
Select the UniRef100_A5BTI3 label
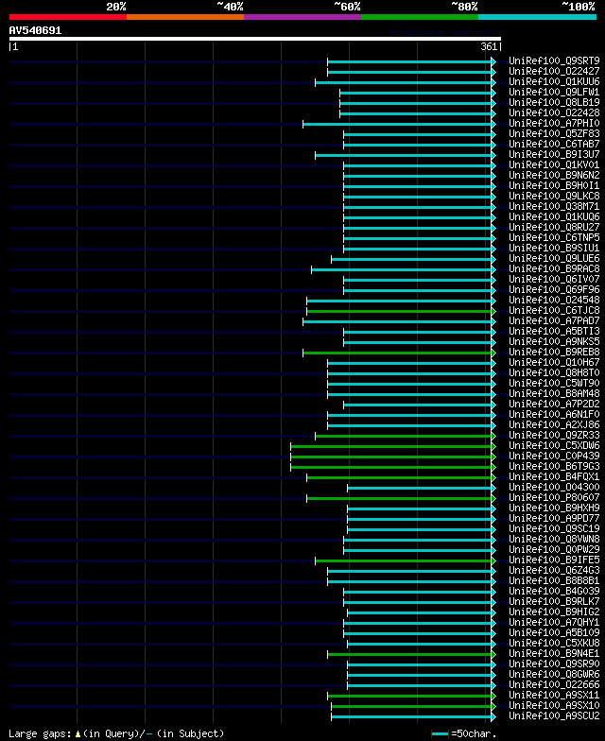(554, 331)
